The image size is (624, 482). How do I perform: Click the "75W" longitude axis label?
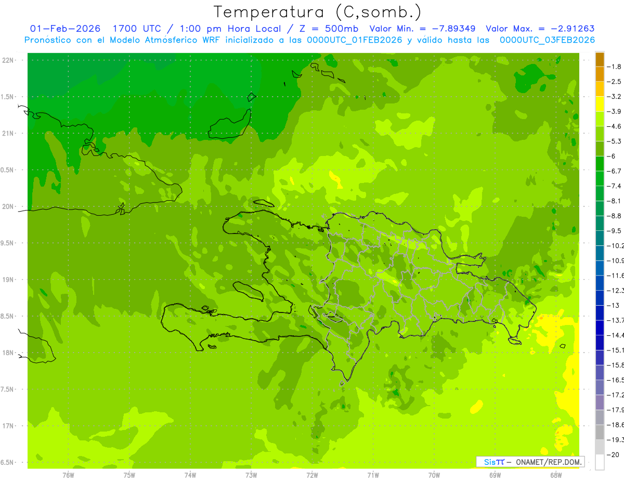(129, 475)
